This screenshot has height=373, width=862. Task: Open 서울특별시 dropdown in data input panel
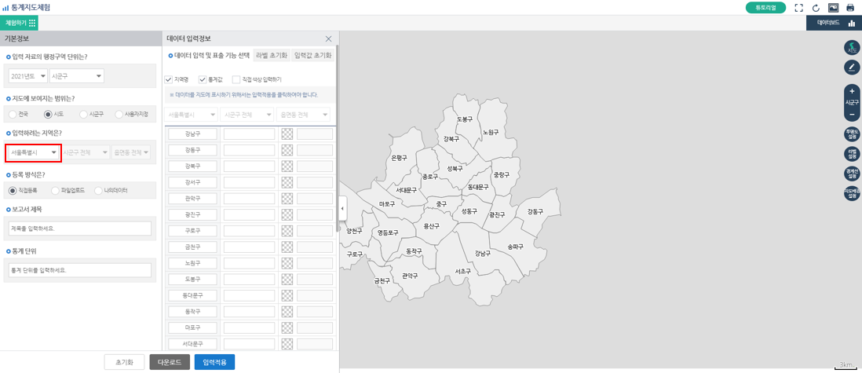click(191, 115)
